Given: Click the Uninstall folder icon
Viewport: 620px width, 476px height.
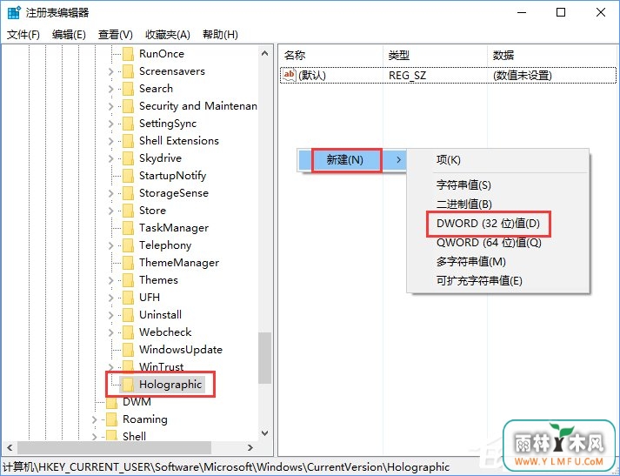Looking at the screenshot, I should pos(128,315).
